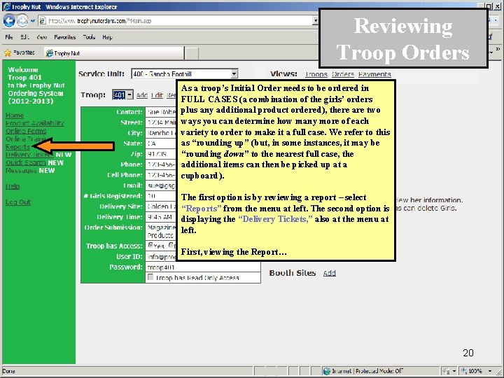The height and width of the screenshot is (378, 504).
Task: Go to Home in sidebar
Action: 15,115
